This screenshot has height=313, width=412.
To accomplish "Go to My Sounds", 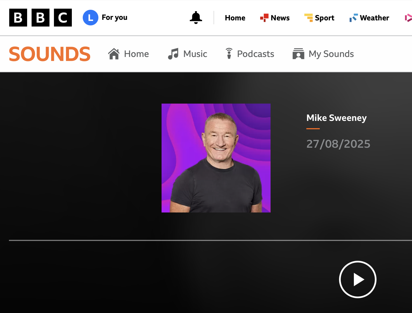I will pos(323,54).
